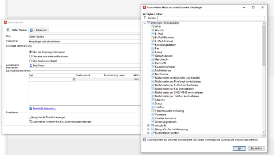
Task: Select Nicht mehr per Briefpost kontaktieren
Action: (x=178, y=82)
